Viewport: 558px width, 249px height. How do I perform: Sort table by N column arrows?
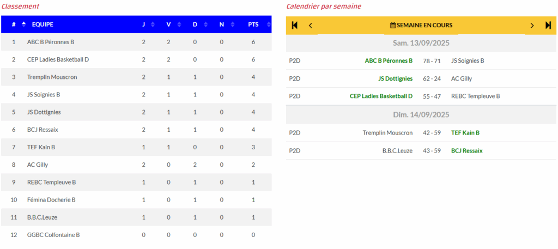click(x=232, y=25)
